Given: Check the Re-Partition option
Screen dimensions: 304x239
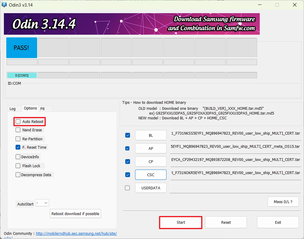Looking at the screenshot, I should 18,139.
